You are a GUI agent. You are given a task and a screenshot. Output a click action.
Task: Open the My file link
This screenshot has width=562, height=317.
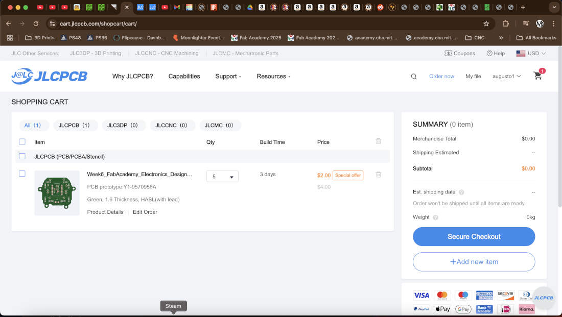click(x=473, y=76)
